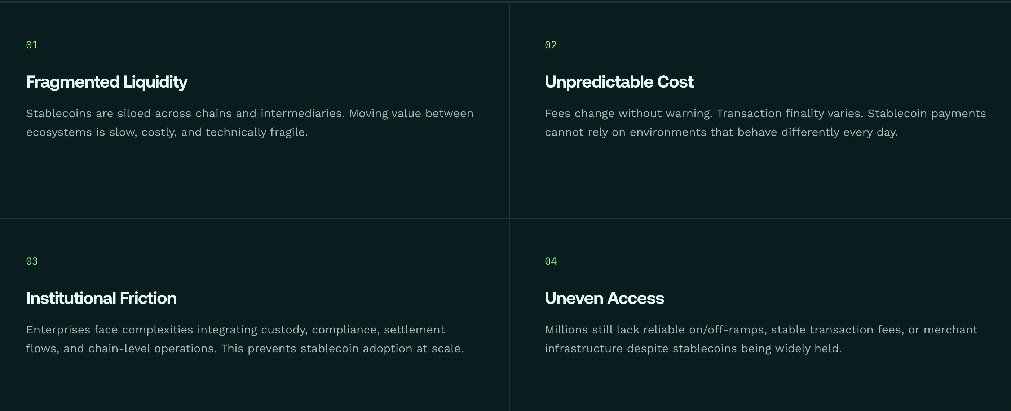The height and width of the screenshot is (411, 1011).
Task: Click "This prevents stablecoin adoption at scale."
Action: 342,349
